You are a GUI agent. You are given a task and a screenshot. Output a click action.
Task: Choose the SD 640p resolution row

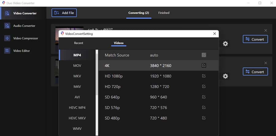pyautogui.click(x=159, y=97)
